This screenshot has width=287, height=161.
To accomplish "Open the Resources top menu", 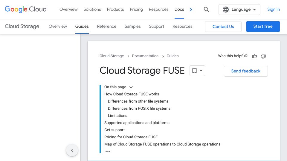I will 158,9.
